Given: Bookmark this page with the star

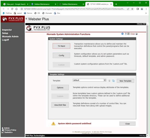Looking at the screenshot, I should pyautogui.click(x=132, y=9).
